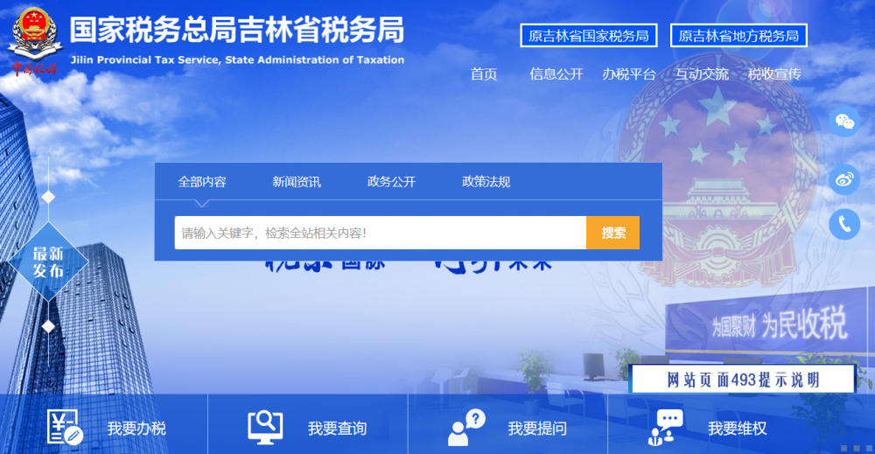
Task: Select the 政务公开 search tab
Action: [x=391, y=182]
